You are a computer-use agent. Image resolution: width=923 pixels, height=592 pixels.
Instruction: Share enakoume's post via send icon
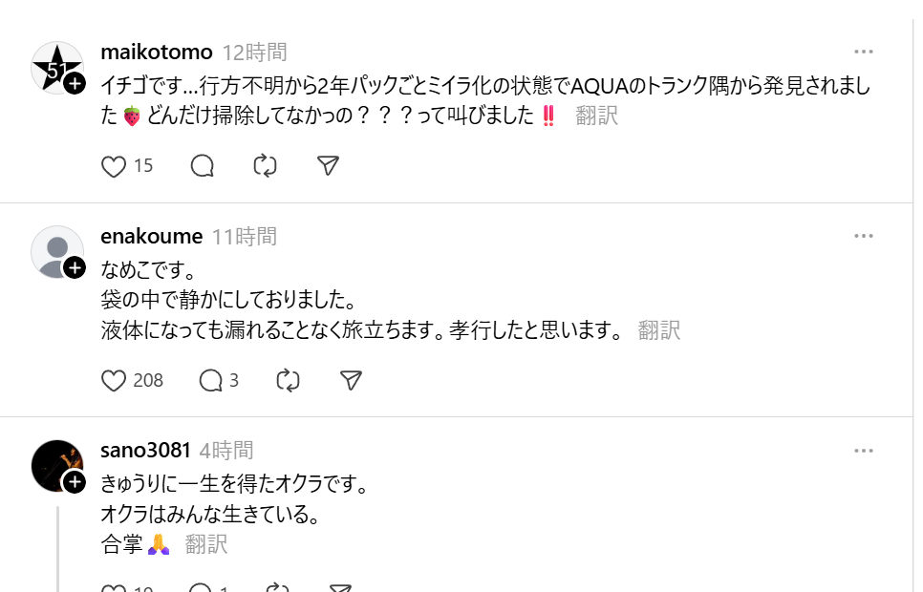pyautogui.click(x=351, y=380)
